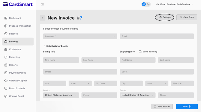Click the Shipping Info heading
This screenshot has width=201, height=112.
tap(127, 52)
